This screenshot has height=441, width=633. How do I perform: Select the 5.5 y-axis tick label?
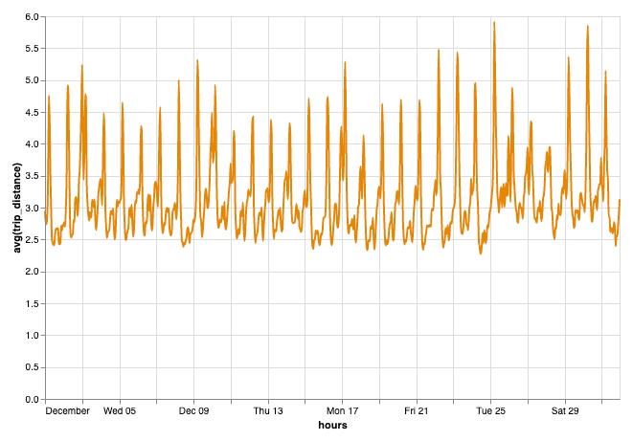point(32,49)
